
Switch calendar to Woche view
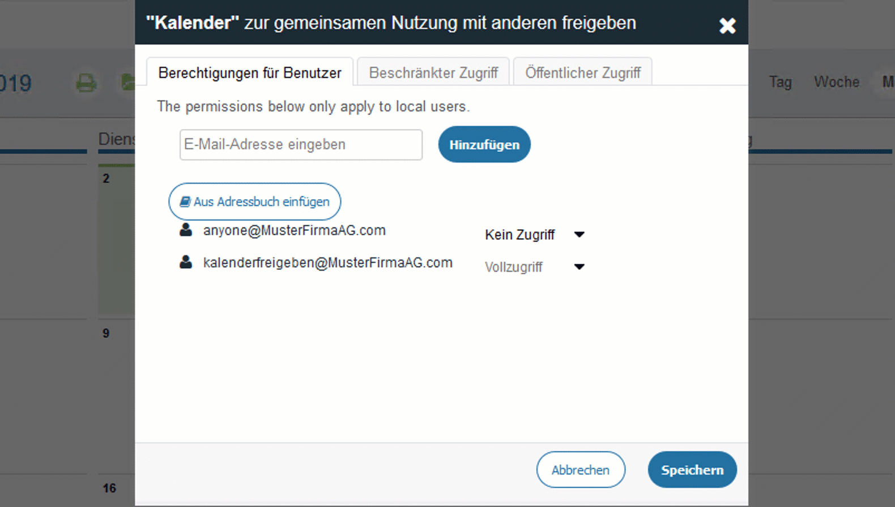click(837, 82)
